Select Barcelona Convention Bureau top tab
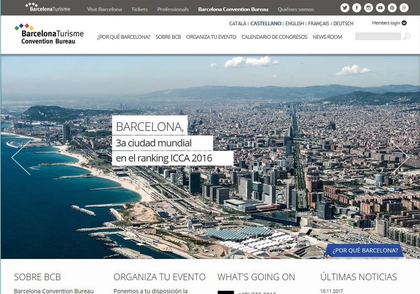Screen dimensions: 420x294 point(233,9)
